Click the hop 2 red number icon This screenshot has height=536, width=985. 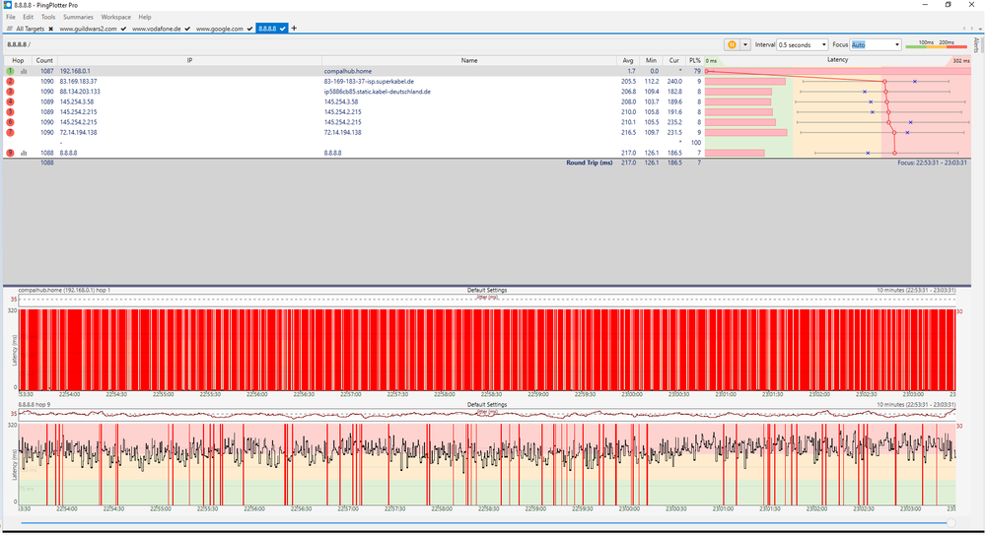(10, 82)
